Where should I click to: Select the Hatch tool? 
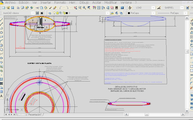point(2,79)
